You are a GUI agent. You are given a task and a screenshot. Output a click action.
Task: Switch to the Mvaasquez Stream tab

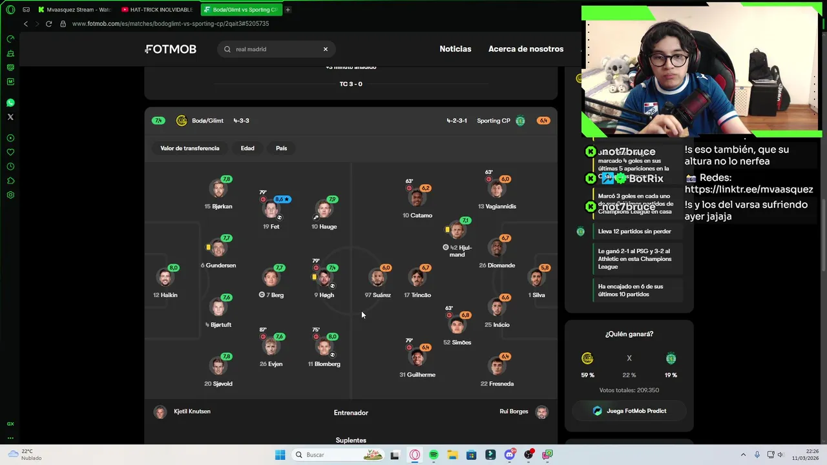coord(75,10)
